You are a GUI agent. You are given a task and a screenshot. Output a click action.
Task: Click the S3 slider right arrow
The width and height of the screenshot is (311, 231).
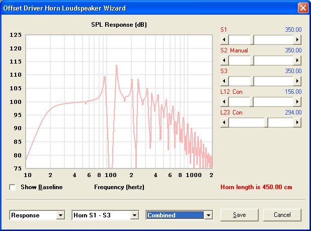(297, 81)
